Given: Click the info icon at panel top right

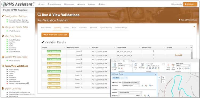Looking at the screenshot, I should (x=194, y=26).
